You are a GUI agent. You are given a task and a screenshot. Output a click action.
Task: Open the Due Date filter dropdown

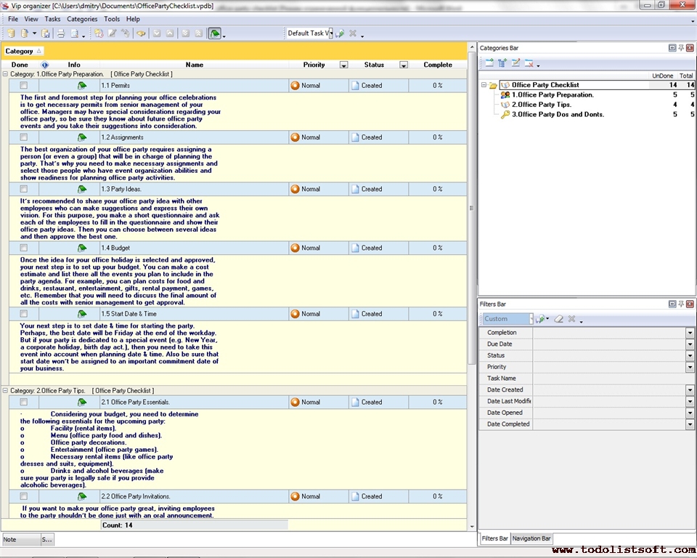point(690,344)
